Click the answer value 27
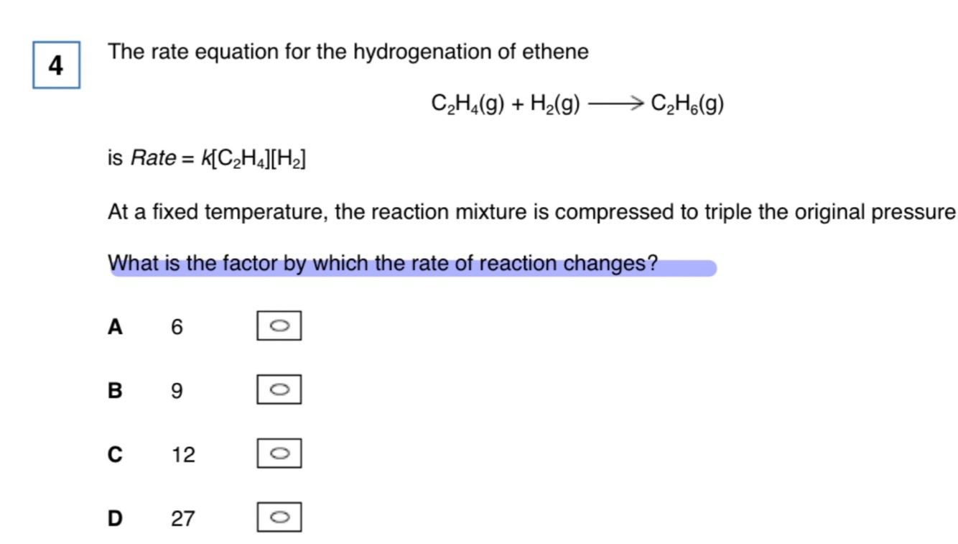Screen dimensions: 958x544 coord(183,518)
